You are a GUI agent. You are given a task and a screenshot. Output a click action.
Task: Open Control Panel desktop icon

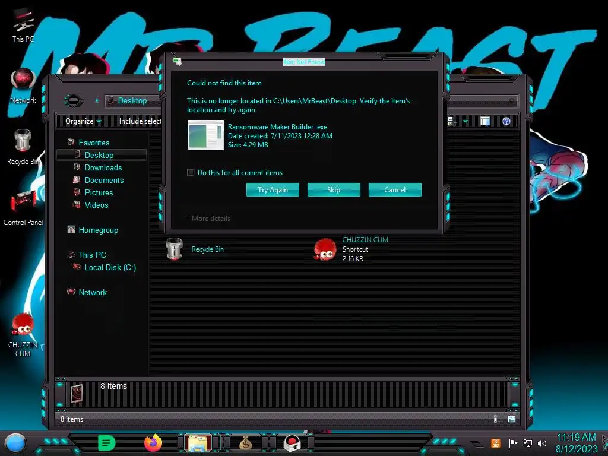pyautogui.click(x=23, y=207)
